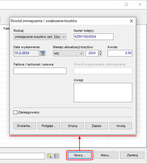Close the main application window
Viewport: 147px width, 164px height.
(140, 4)
